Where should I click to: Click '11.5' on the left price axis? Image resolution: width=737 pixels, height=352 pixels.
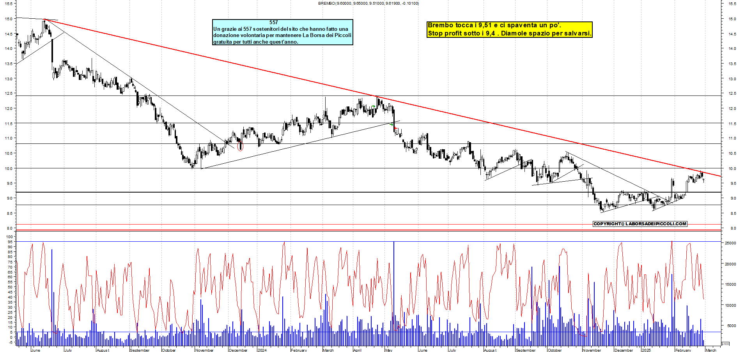(9, 124)
